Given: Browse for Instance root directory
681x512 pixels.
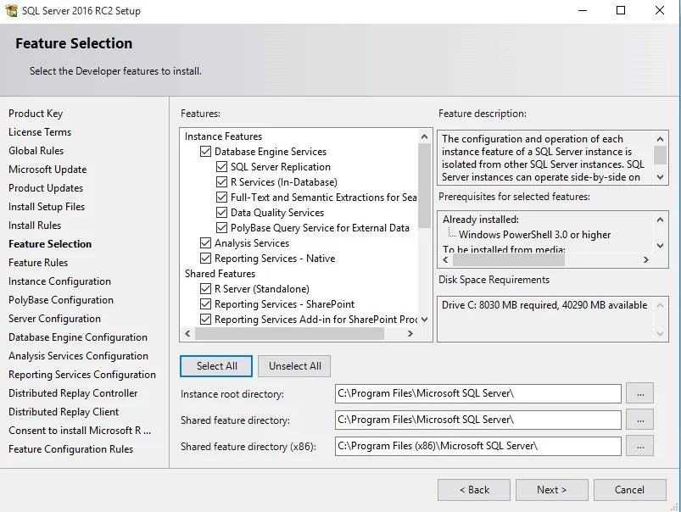Looking at the screenshot, I should tap(640, 393).
